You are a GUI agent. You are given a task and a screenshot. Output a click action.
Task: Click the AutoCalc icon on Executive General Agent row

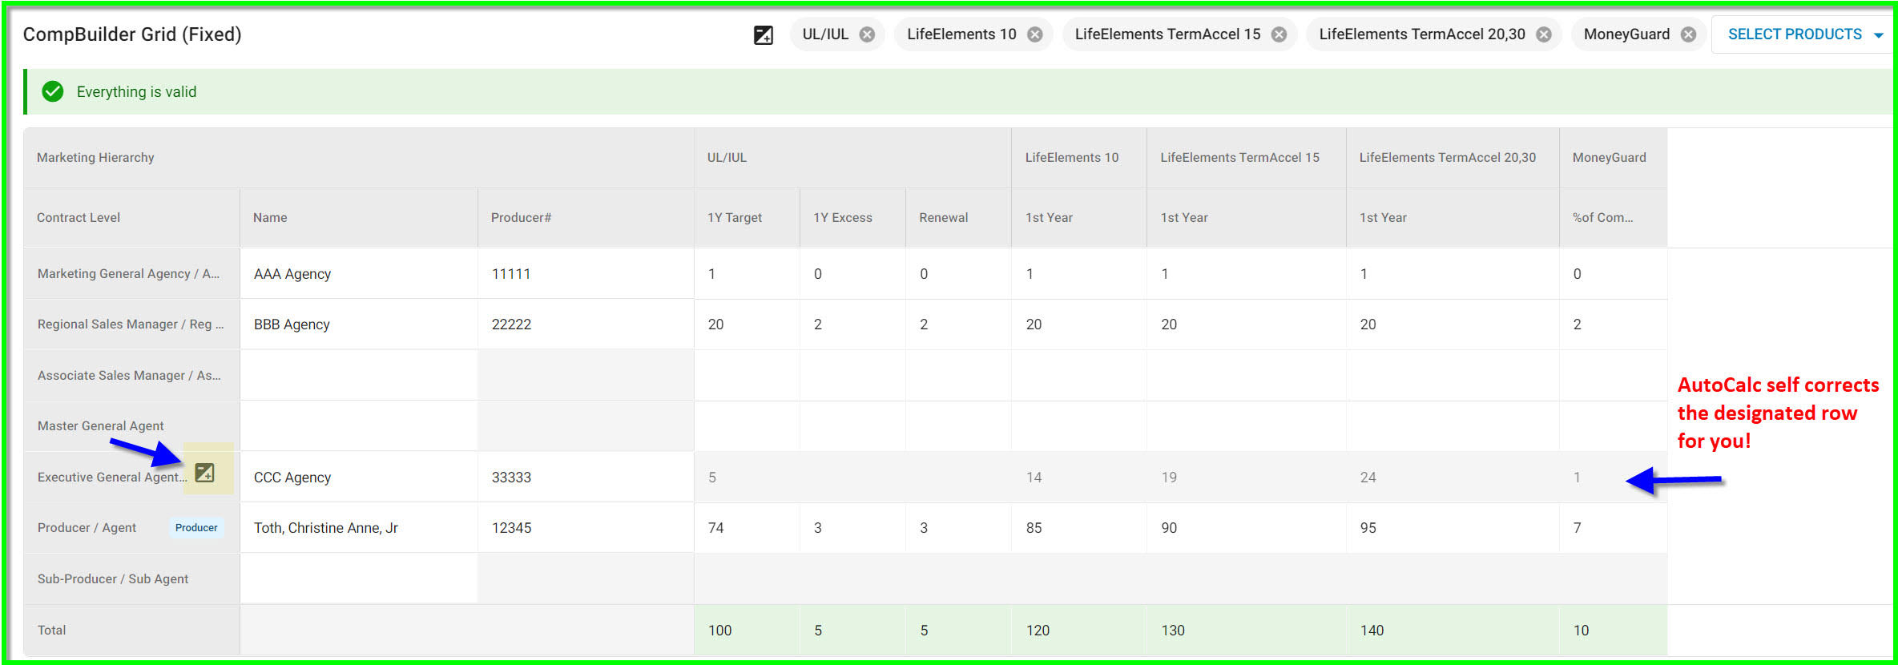[x=205, y=473]
